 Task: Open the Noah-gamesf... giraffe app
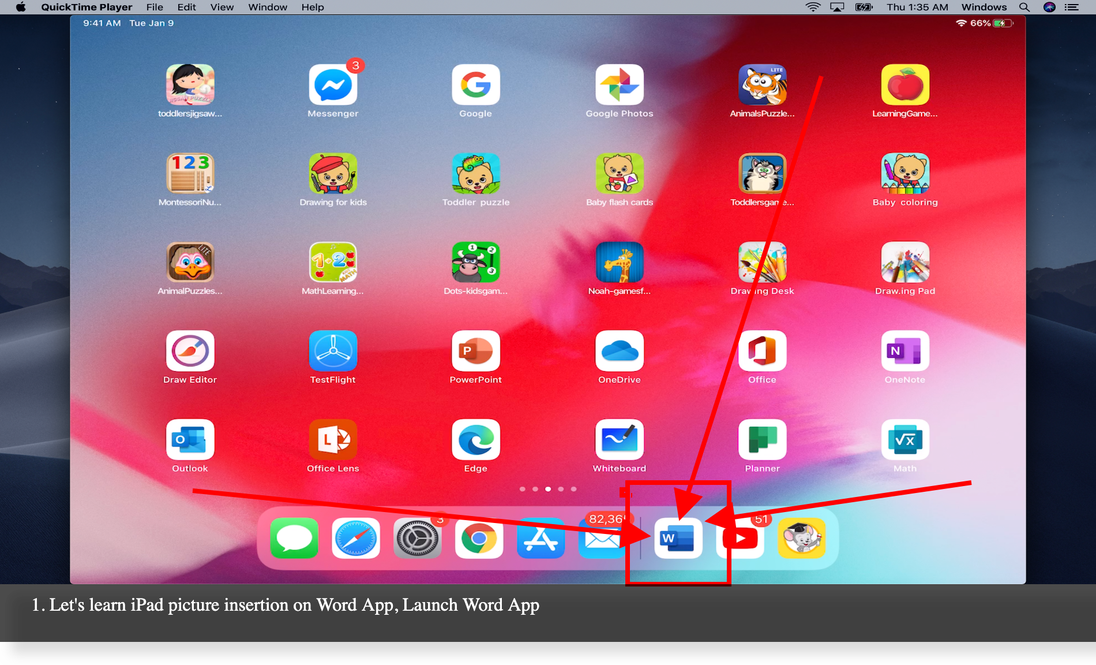pyautogui.click(x=620, y=262)
